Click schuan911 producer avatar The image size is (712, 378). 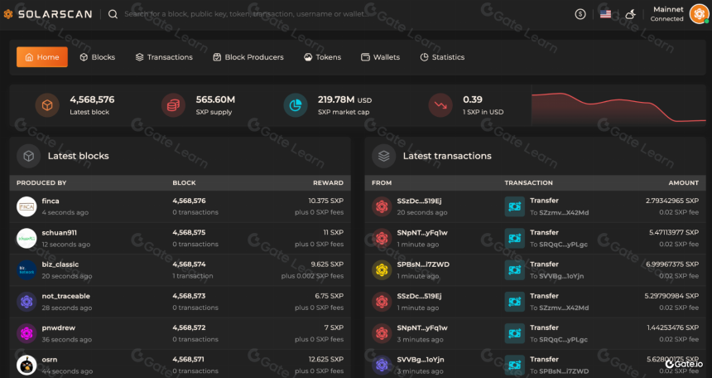click(x=26, y=239)
